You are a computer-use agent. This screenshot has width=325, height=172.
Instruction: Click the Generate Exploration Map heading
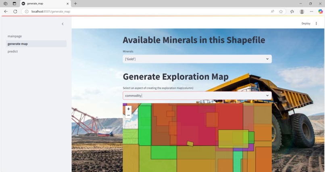coord(175,77)
